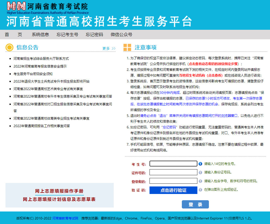
Task: Click 点击进行验证 to start verification
Action: coord(173,190)
